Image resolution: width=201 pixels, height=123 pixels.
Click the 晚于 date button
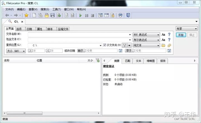(81, 51)
